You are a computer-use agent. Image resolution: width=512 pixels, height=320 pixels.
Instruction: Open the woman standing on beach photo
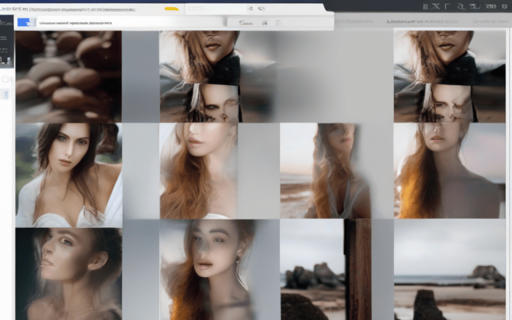pos(325,171)
